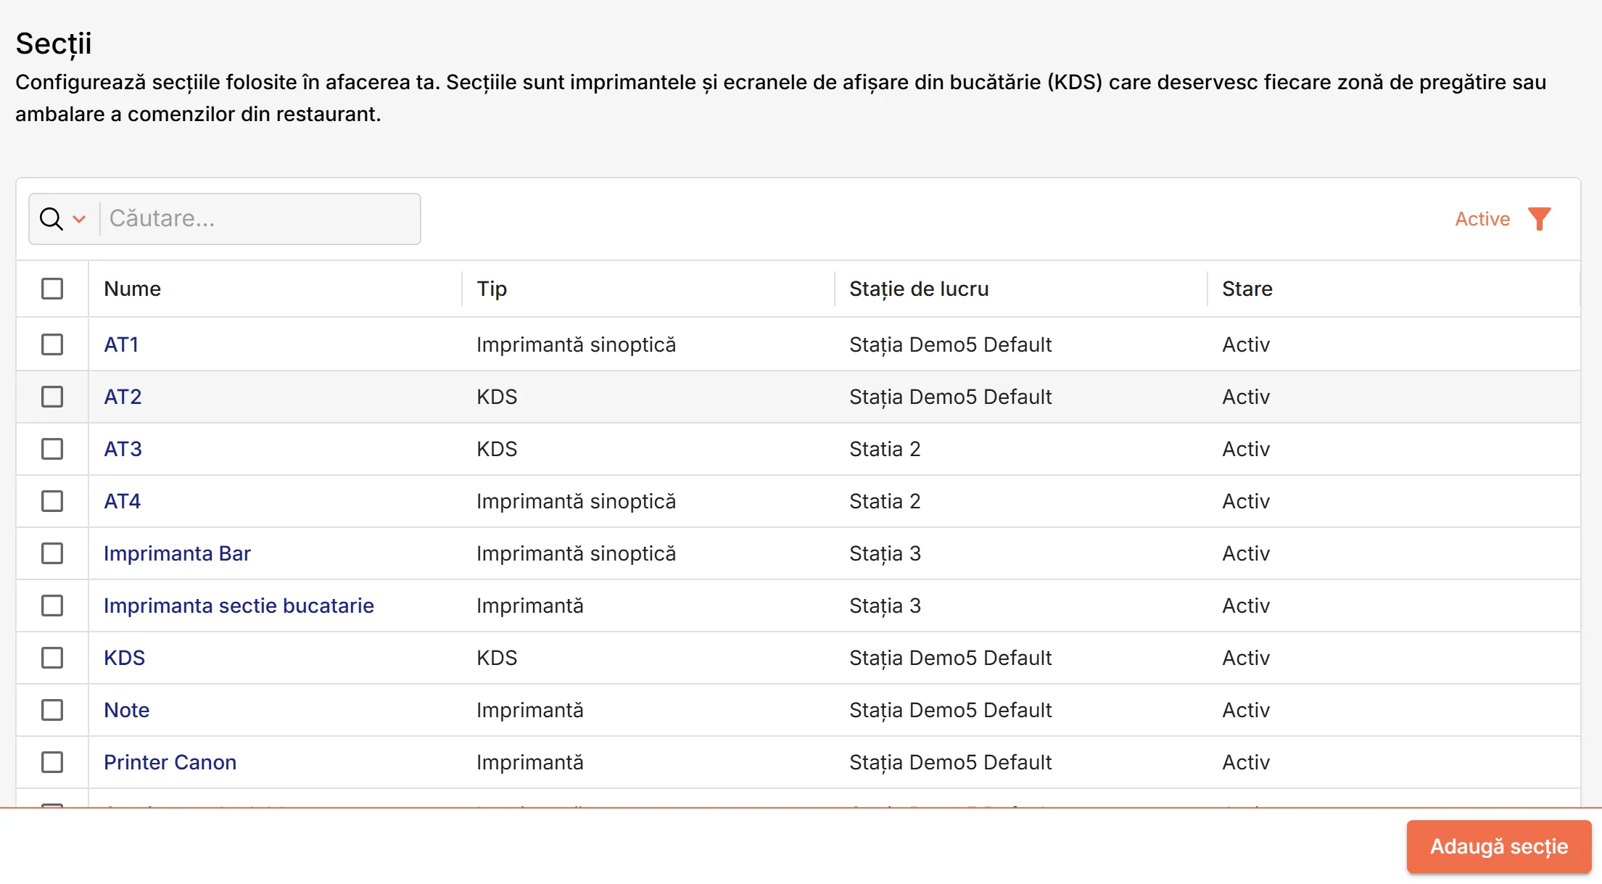Tick the Printer Canon row checkbox
This screenshot has height=884, width=1602.
(x=52, y=762)
